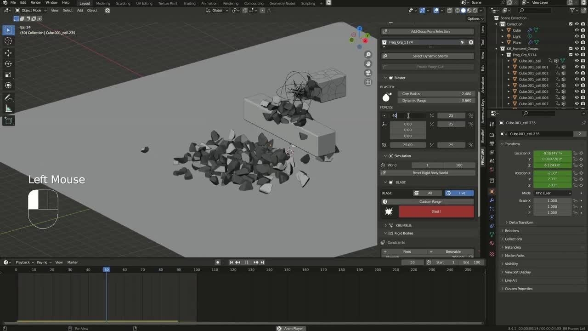Select the Rotate tool in the toolbar

point(8,64)
